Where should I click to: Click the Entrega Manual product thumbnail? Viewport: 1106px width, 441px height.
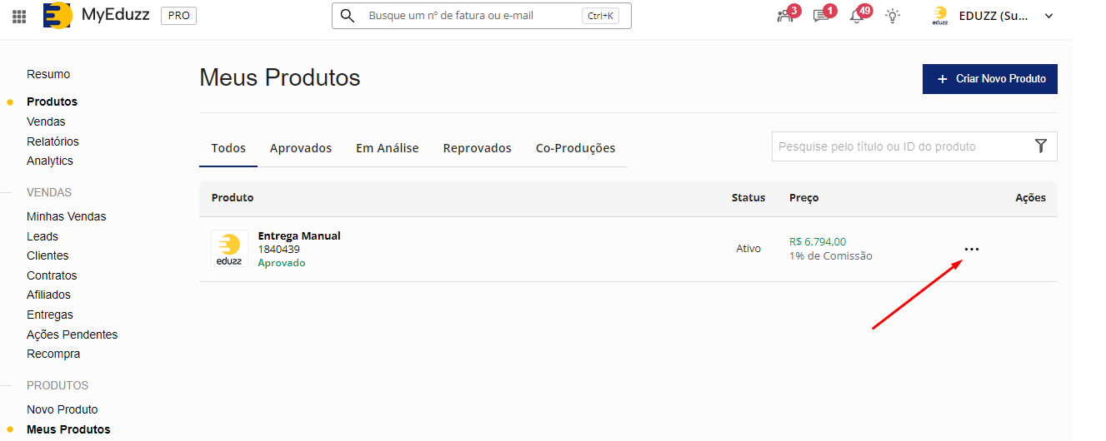(229, 249)
